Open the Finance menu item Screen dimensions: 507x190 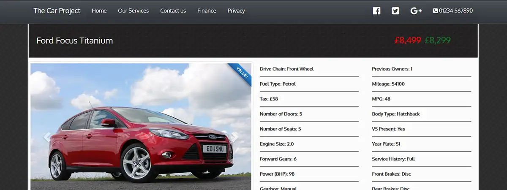[207, 11]
